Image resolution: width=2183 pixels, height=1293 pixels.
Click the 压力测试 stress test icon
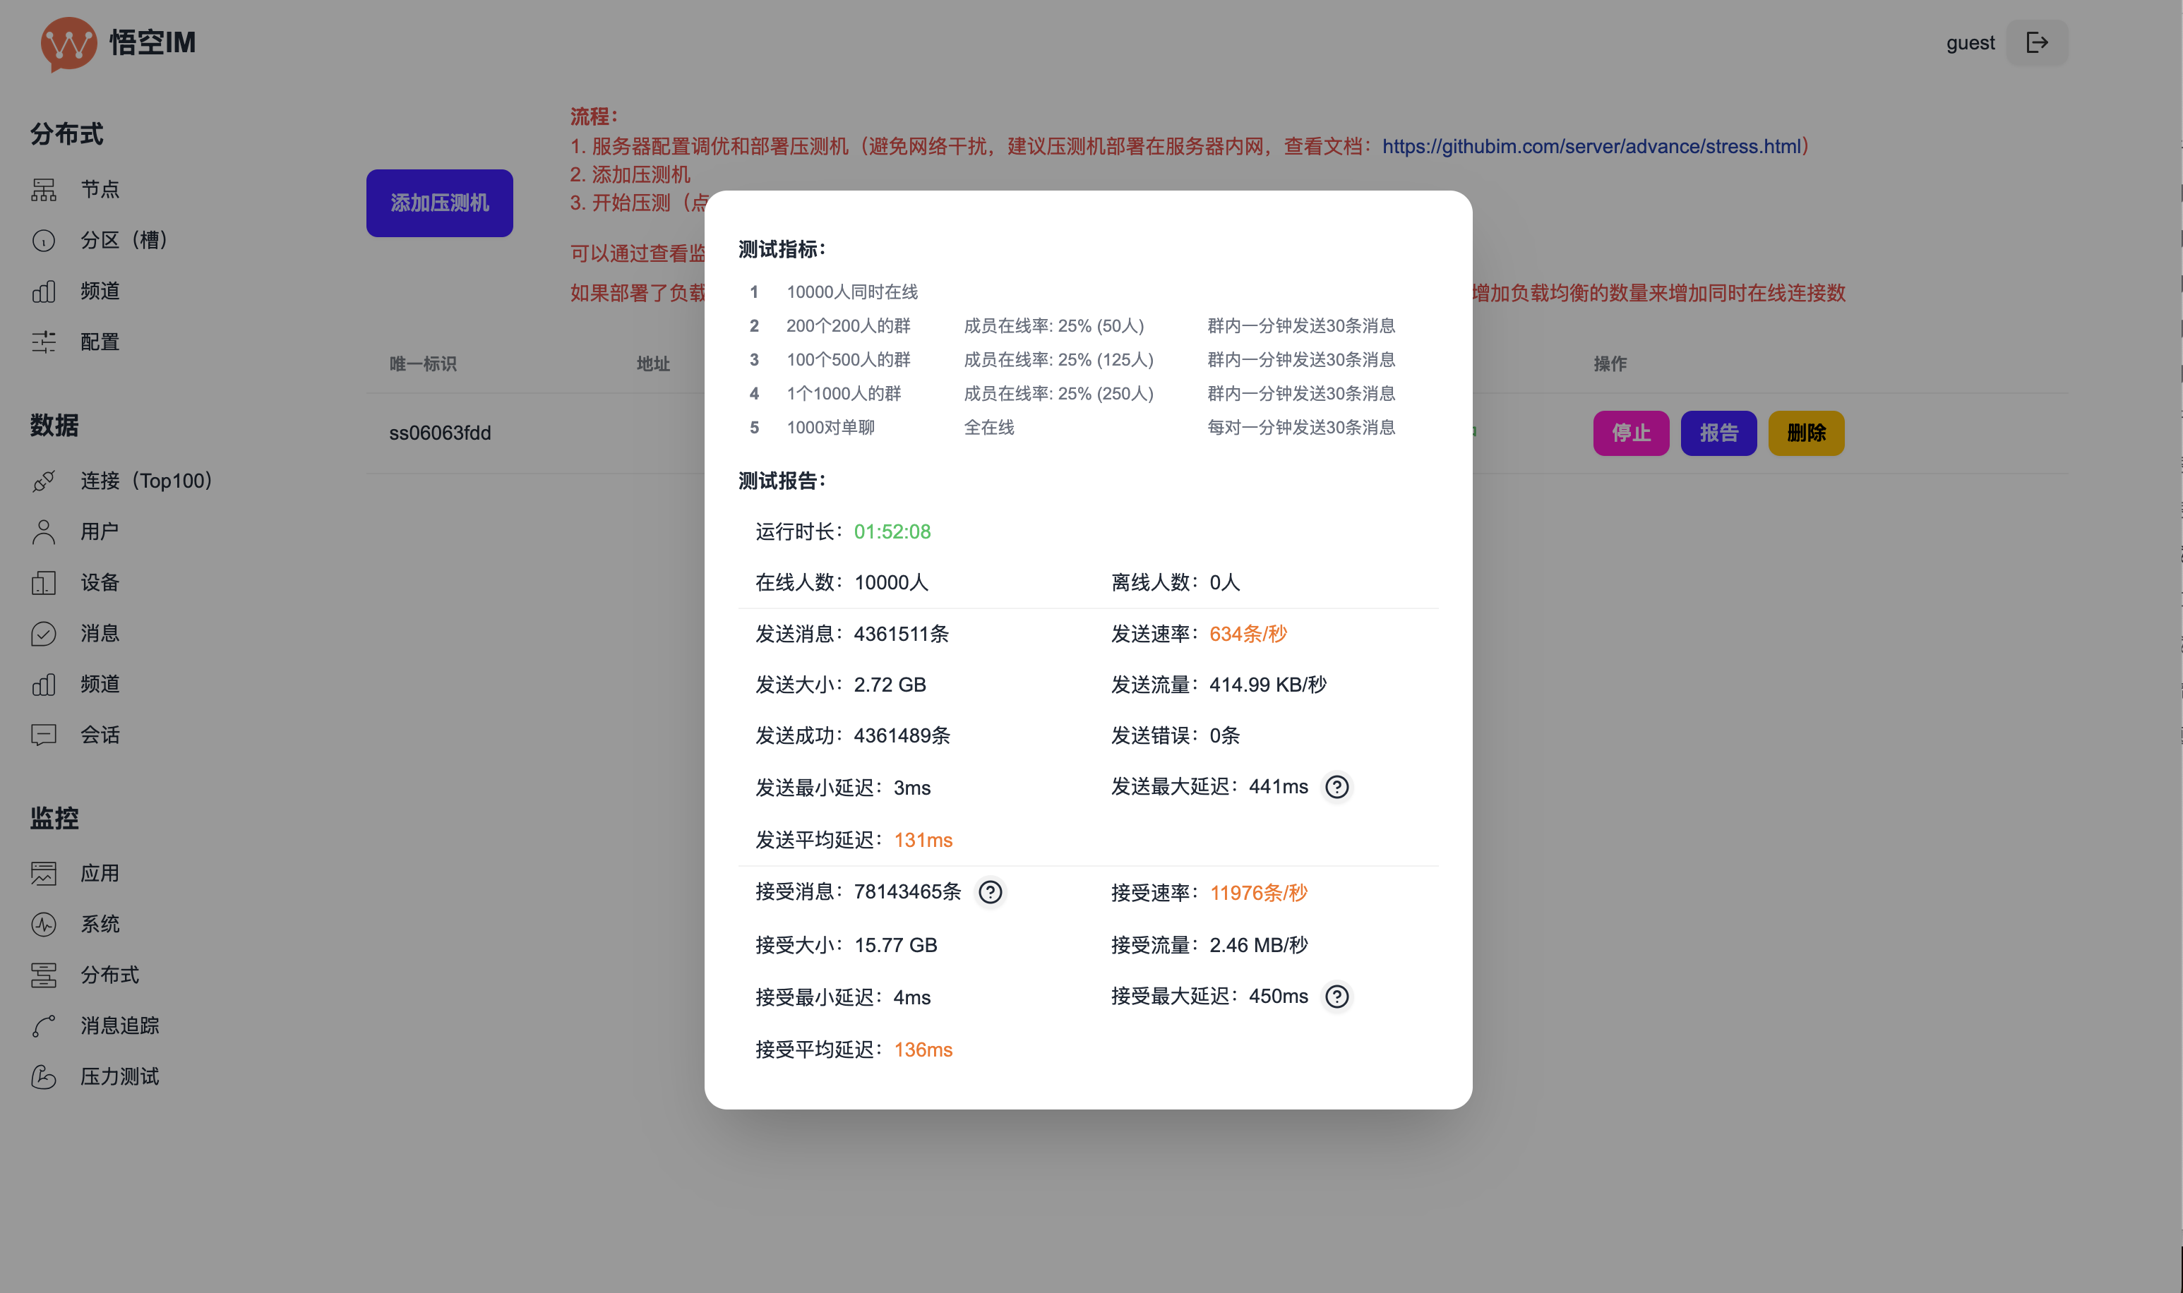(44, 1077)
